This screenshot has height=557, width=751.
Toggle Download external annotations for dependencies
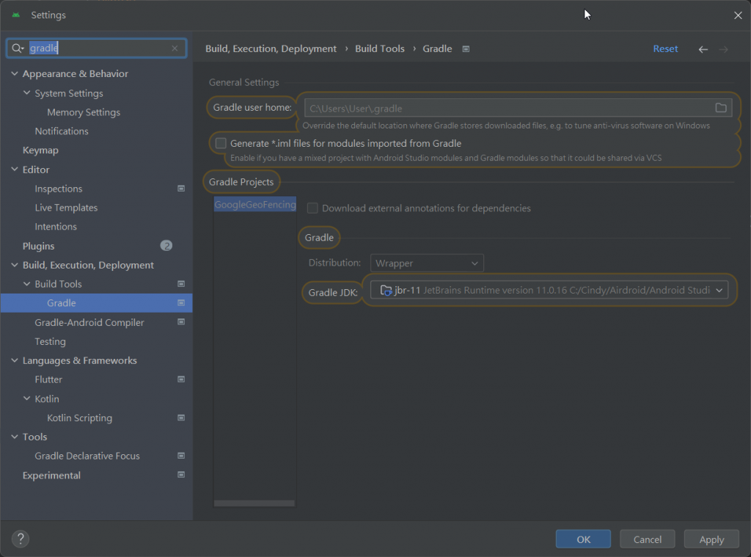(312, 208)
